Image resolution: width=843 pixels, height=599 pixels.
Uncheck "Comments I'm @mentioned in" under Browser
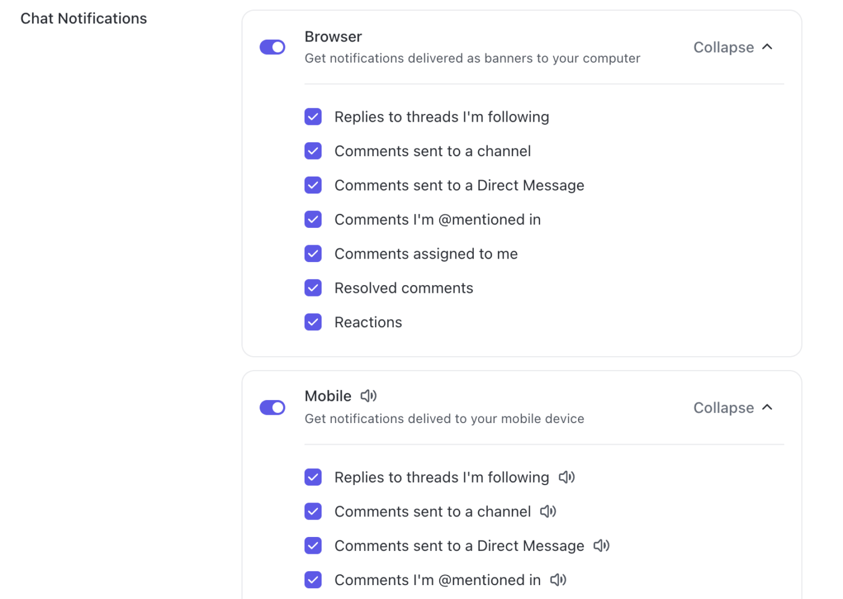[x=313, y=219]
